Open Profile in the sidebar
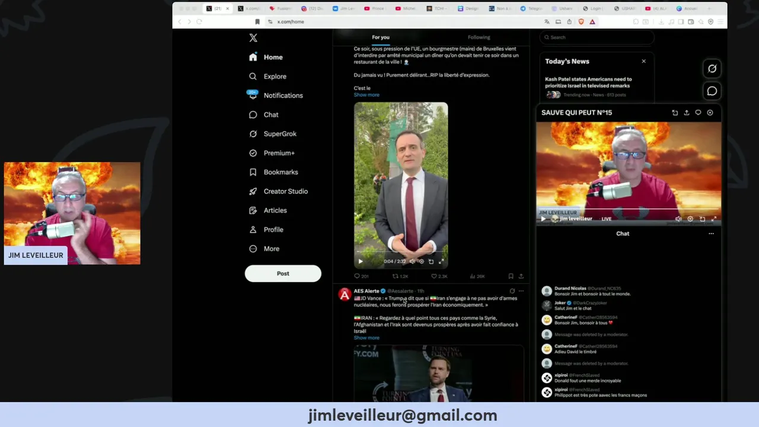Viewport: 759px width, 427px height. click(x=266, y=230)
